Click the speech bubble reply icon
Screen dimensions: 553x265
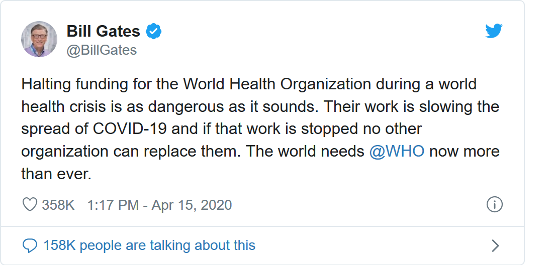[x=30, y=245]
